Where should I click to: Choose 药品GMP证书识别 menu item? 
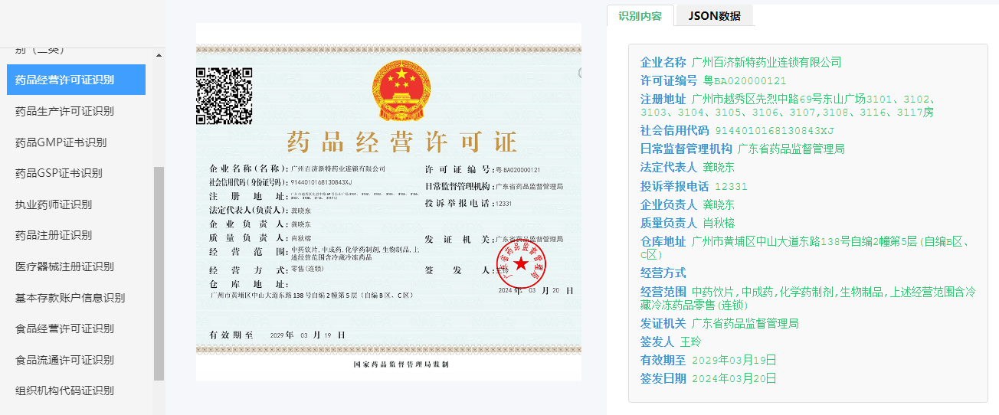[x=61, y=142]
